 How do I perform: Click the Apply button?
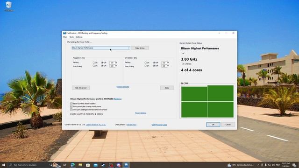167,88
